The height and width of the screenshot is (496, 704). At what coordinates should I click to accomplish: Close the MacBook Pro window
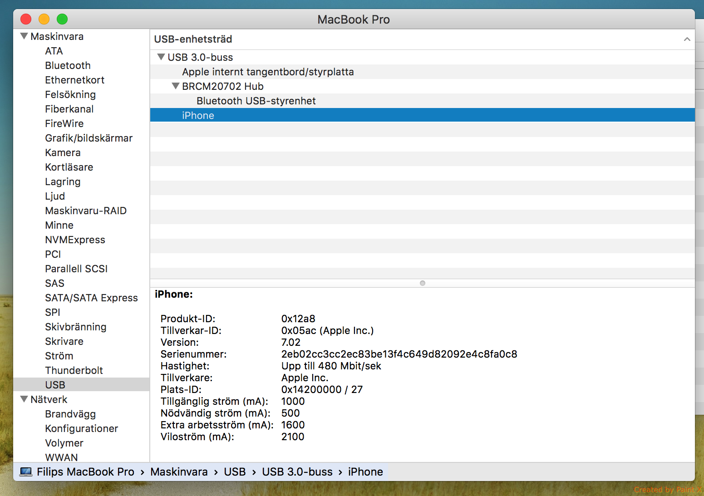pyautogui.click(x=26, y=19)
